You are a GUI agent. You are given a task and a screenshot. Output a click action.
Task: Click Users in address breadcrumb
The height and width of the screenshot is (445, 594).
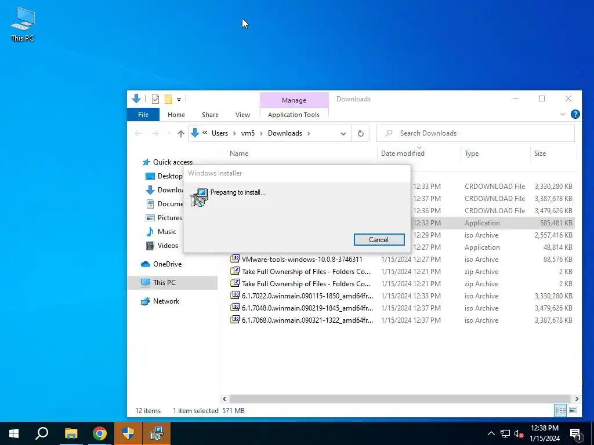pos(220,133)
